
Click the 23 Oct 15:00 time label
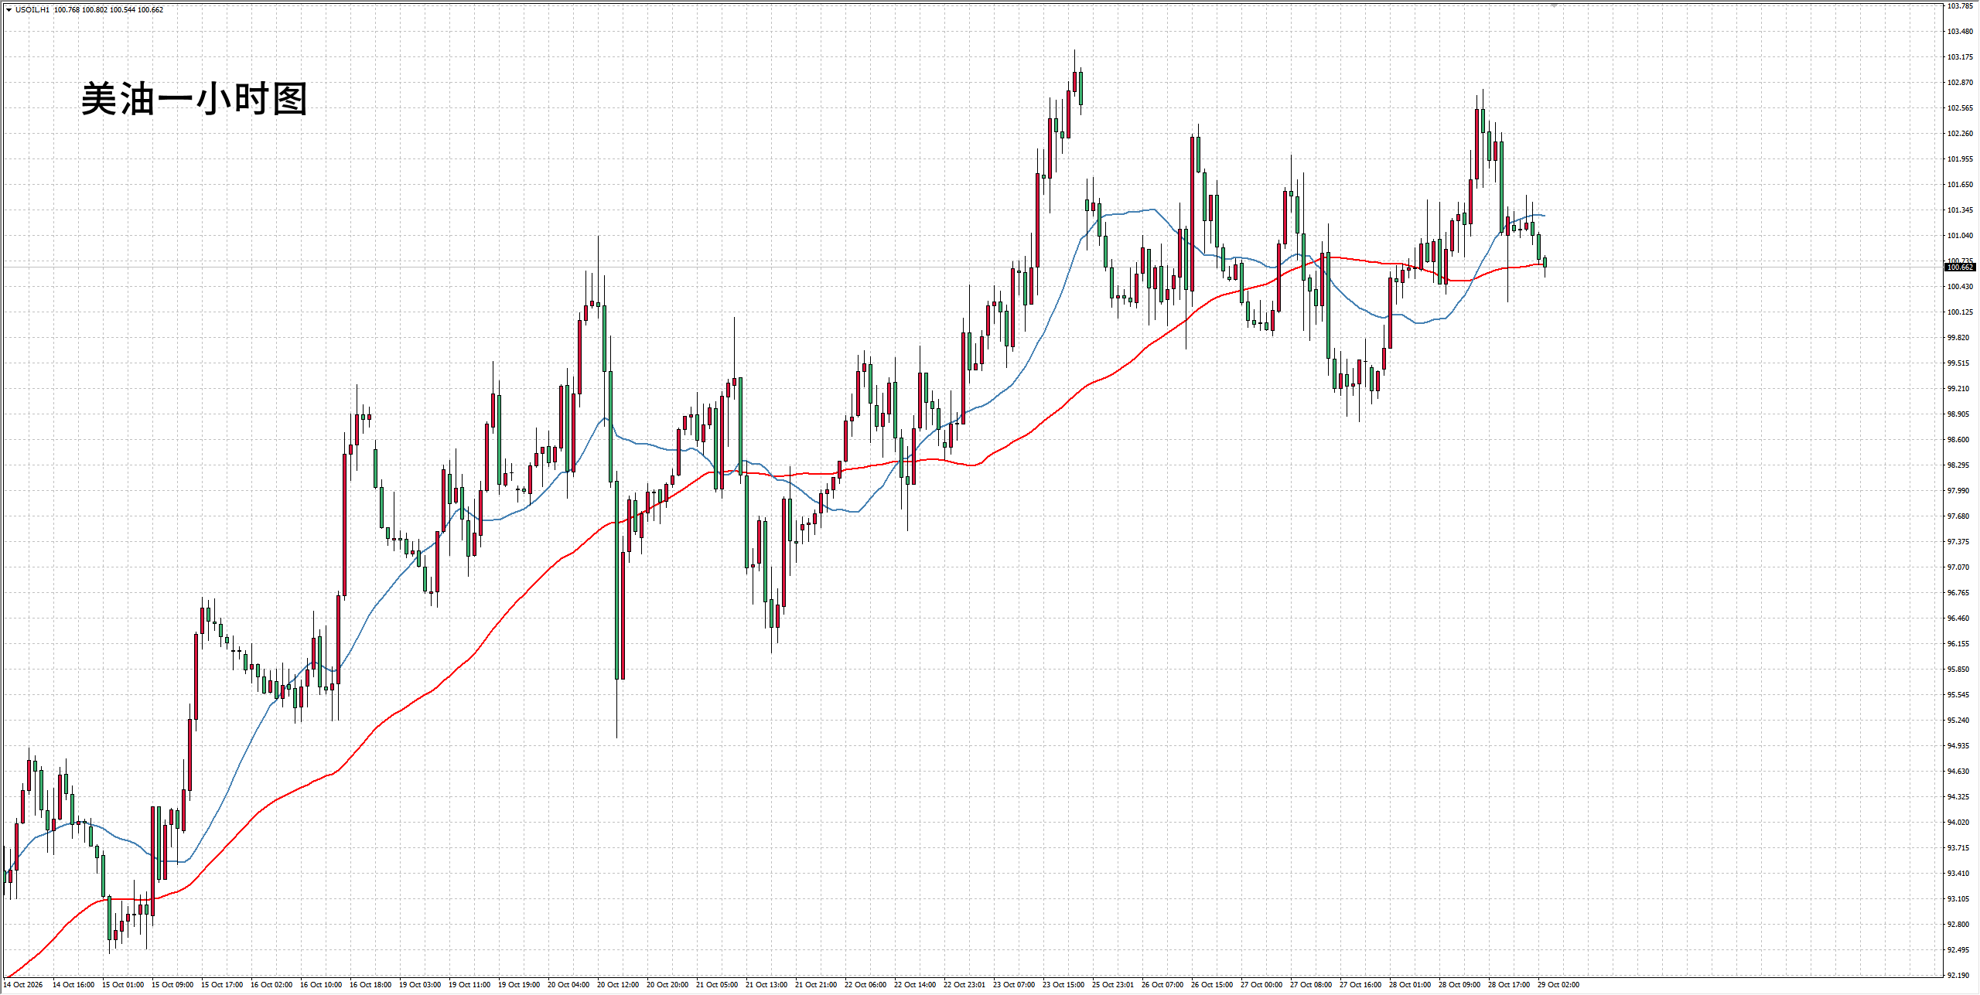(x=1063, y=985)
